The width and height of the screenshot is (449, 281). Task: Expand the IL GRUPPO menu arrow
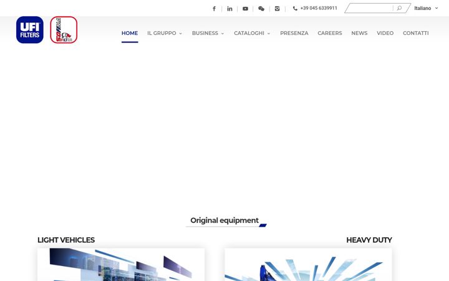[180, 34]
